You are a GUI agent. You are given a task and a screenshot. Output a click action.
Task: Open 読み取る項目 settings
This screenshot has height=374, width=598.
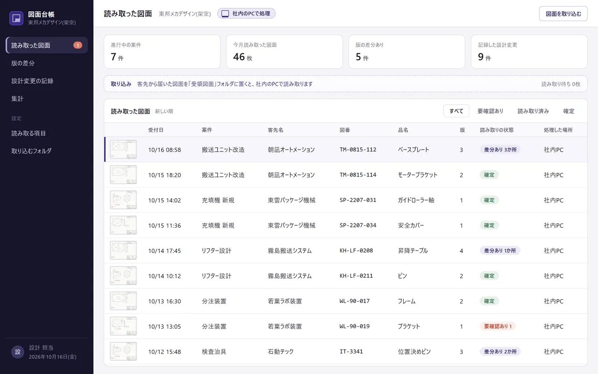(47, 133)
